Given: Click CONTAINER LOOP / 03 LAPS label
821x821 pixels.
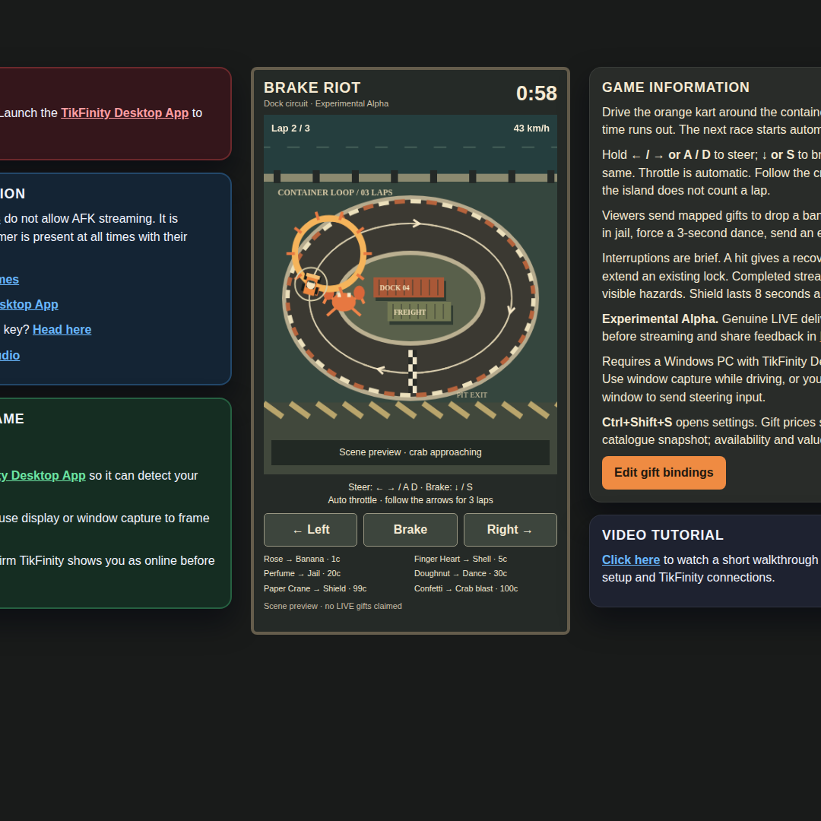Looking at the screenshot, I should (x=335, y=192).
